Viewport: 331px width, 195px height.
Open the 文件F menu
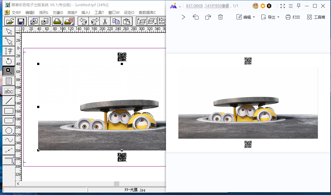click(x=16, y=13)
